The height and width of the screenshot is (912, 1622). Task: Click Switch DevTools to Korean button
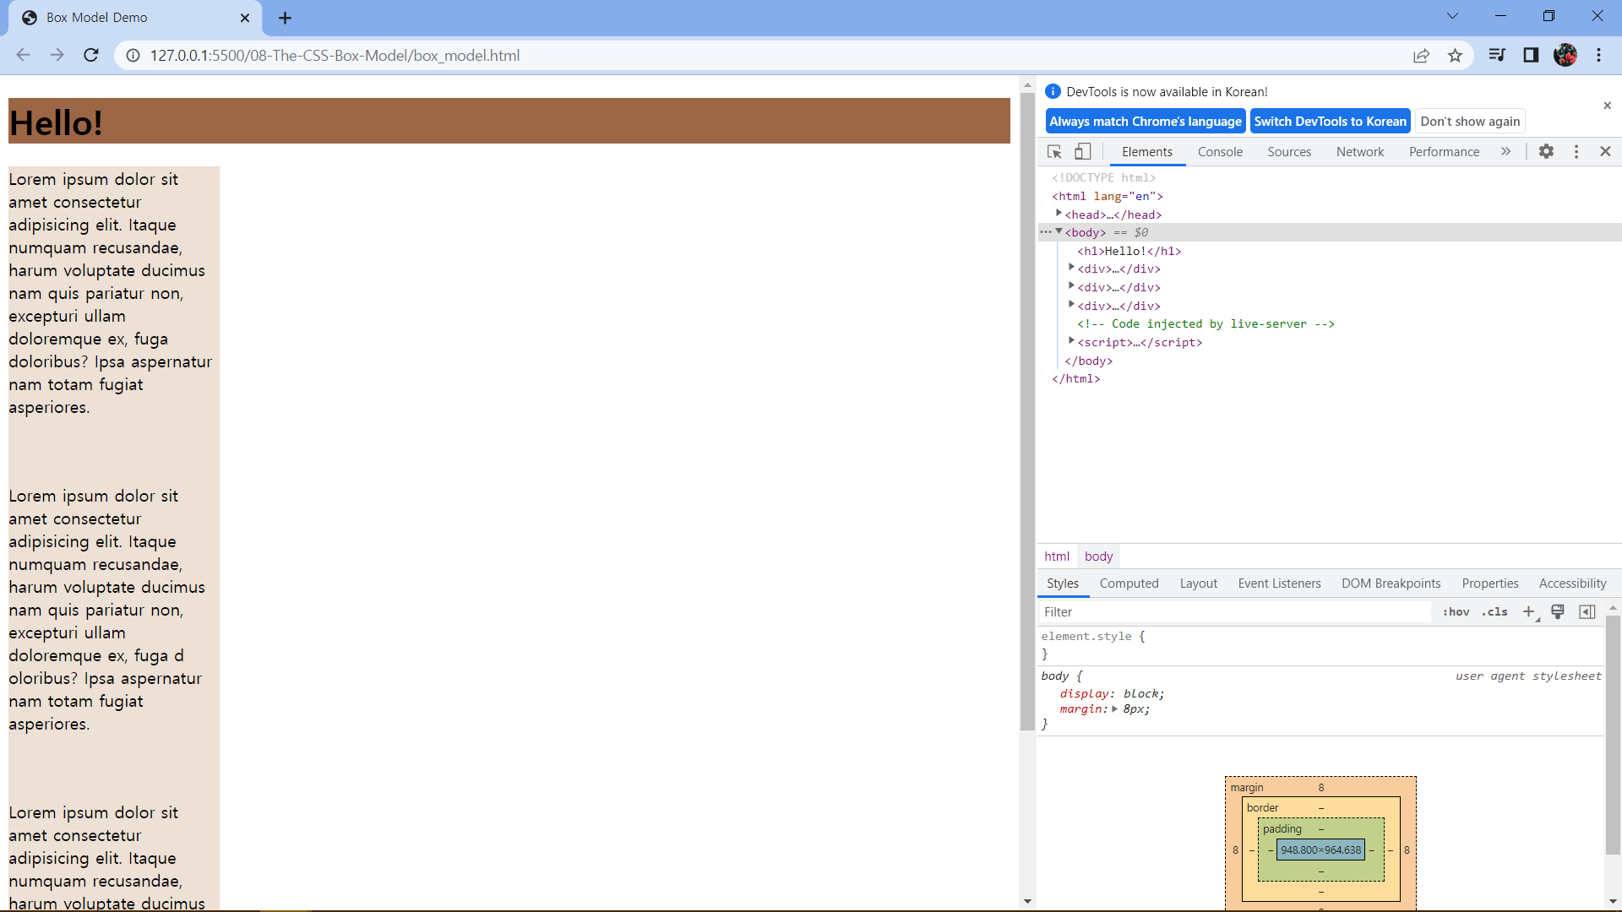click(x=1330, y=122)
